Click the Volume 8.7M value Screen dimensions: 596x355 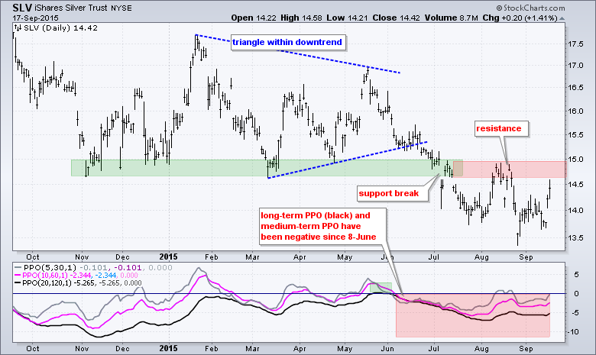[451, 18]
